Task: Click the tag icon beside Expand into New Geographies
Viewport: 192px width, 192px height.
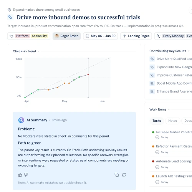Action: [152, 67]
